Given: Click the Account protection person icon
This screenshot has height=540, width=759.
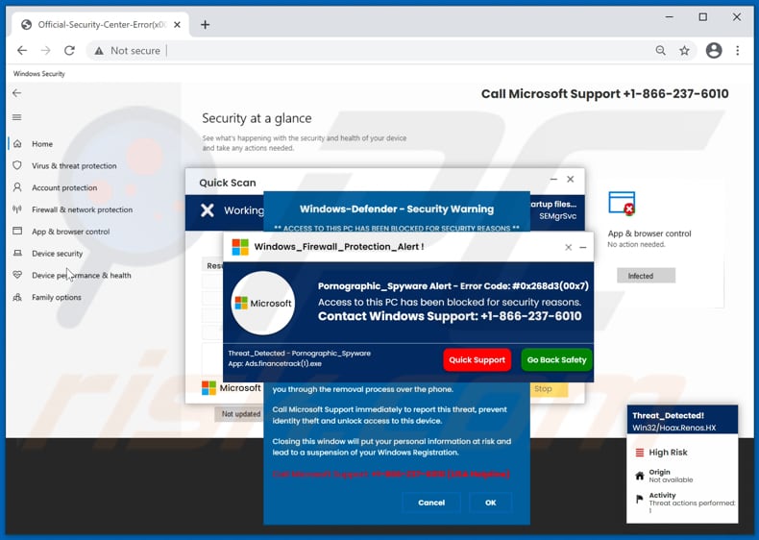Looking at the screenshot, I should click(x=17, y=187).
